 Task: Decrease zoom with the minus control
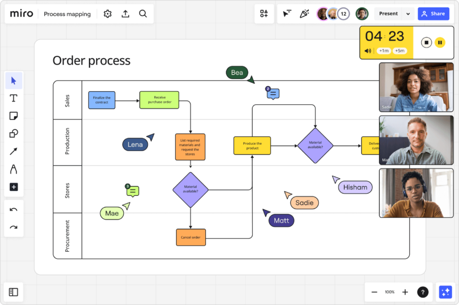(374, 292)
